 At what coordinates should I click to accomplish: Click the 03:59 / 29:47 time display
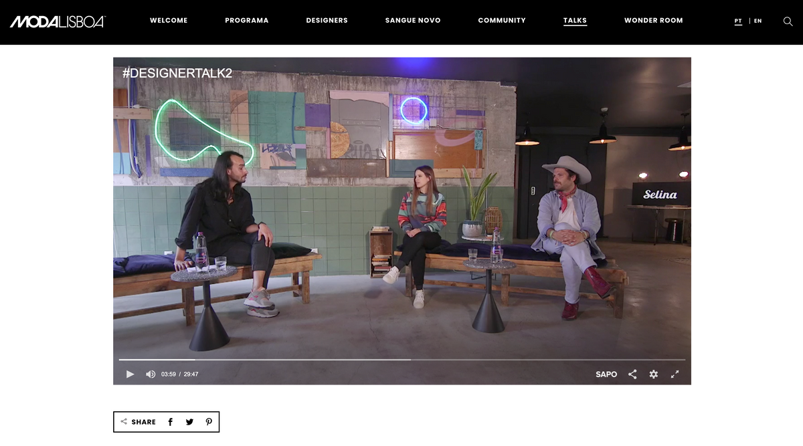point(180,374)
